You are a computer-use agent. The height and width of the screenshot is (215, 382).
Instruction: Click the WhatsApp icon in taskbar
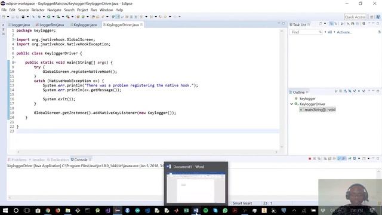click(225, 210)
